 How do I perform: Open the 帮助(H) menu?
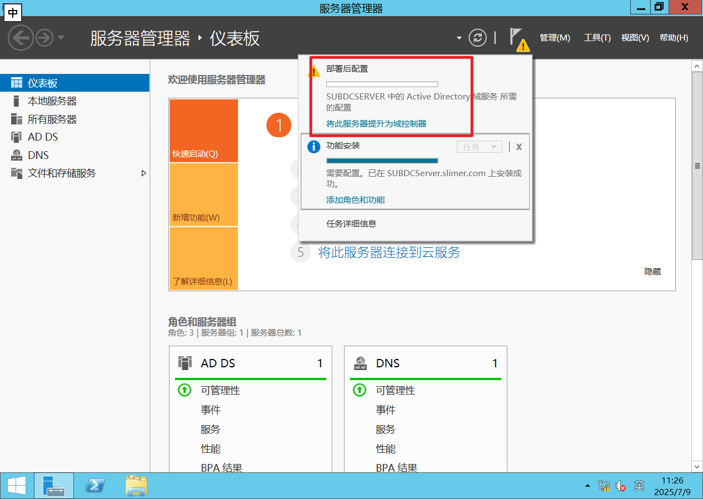point(674,38)
